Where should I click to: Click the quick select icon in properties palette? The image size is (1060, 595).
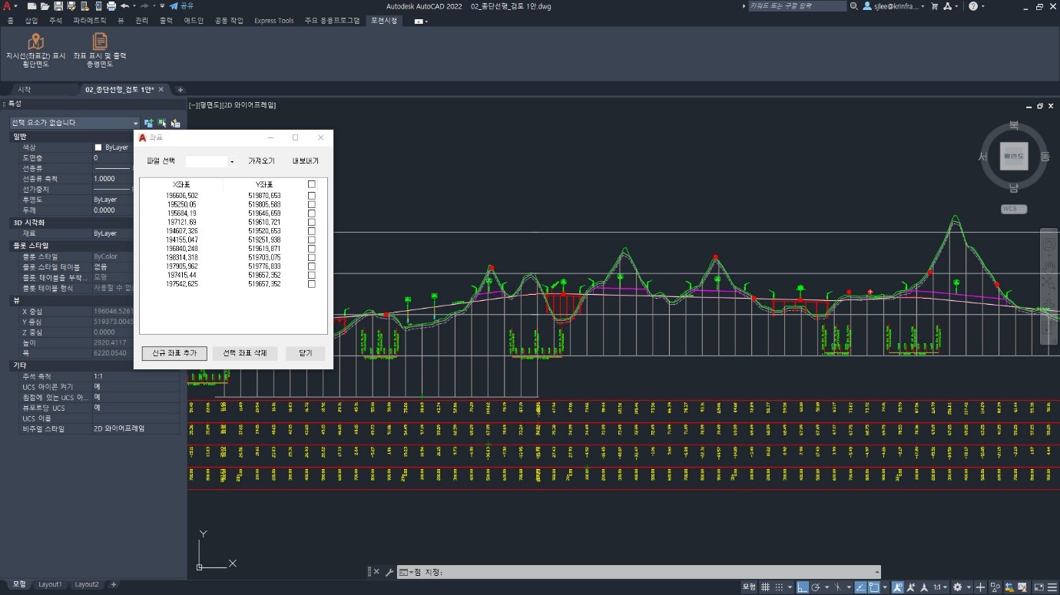click(x=176, y=123)
